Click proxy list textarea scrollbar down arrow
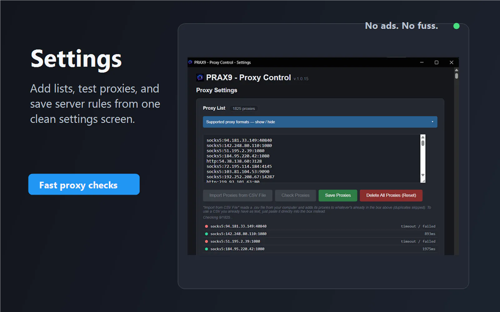 pos(423,175)
